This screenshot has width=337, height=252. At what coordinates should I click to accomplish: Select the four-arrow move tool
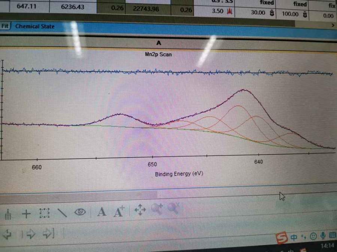coord(140,209)
